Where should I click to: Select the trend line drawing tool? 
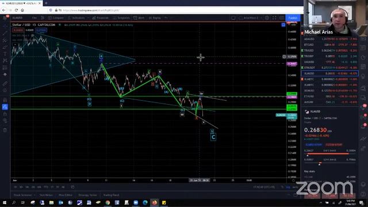(x=5, y=33)
